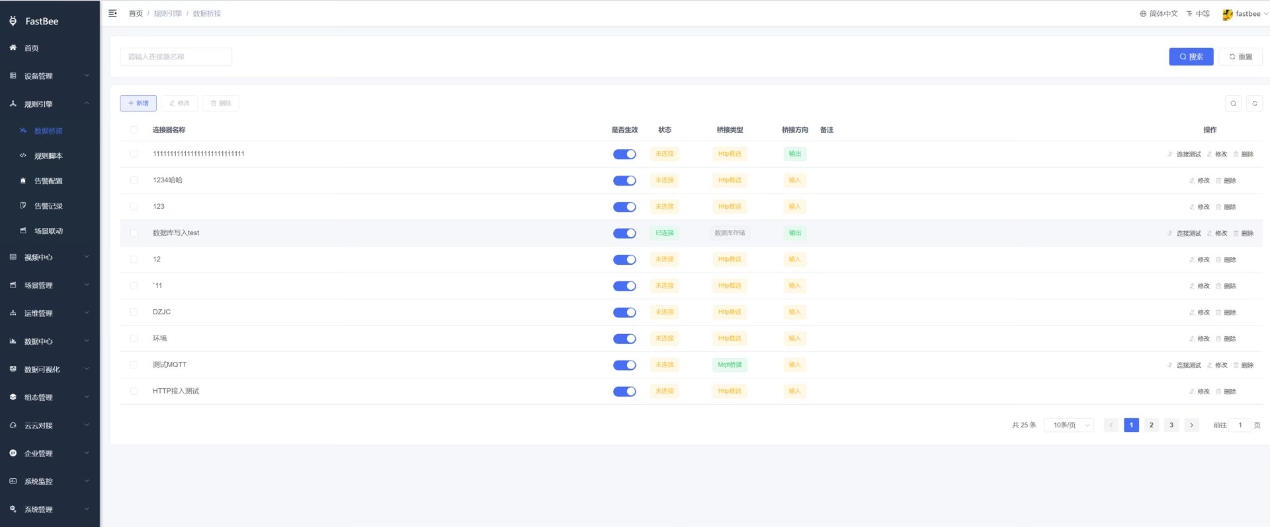Image resolution: width=1270 pixels, height=527 pixels.
Task: Open the 10条/页 page size dropdown
Action: coord(1069,425)
